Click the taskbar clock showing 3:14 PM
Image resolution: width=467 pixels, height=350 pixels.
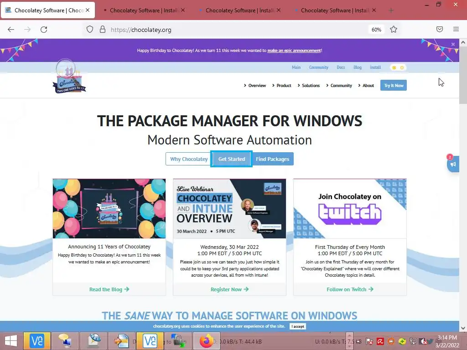447,341
